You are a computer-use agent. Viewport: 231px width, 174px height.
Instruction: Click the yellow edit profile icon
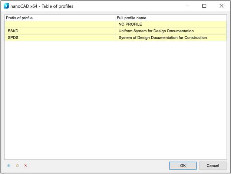click(x=17, y=165)
